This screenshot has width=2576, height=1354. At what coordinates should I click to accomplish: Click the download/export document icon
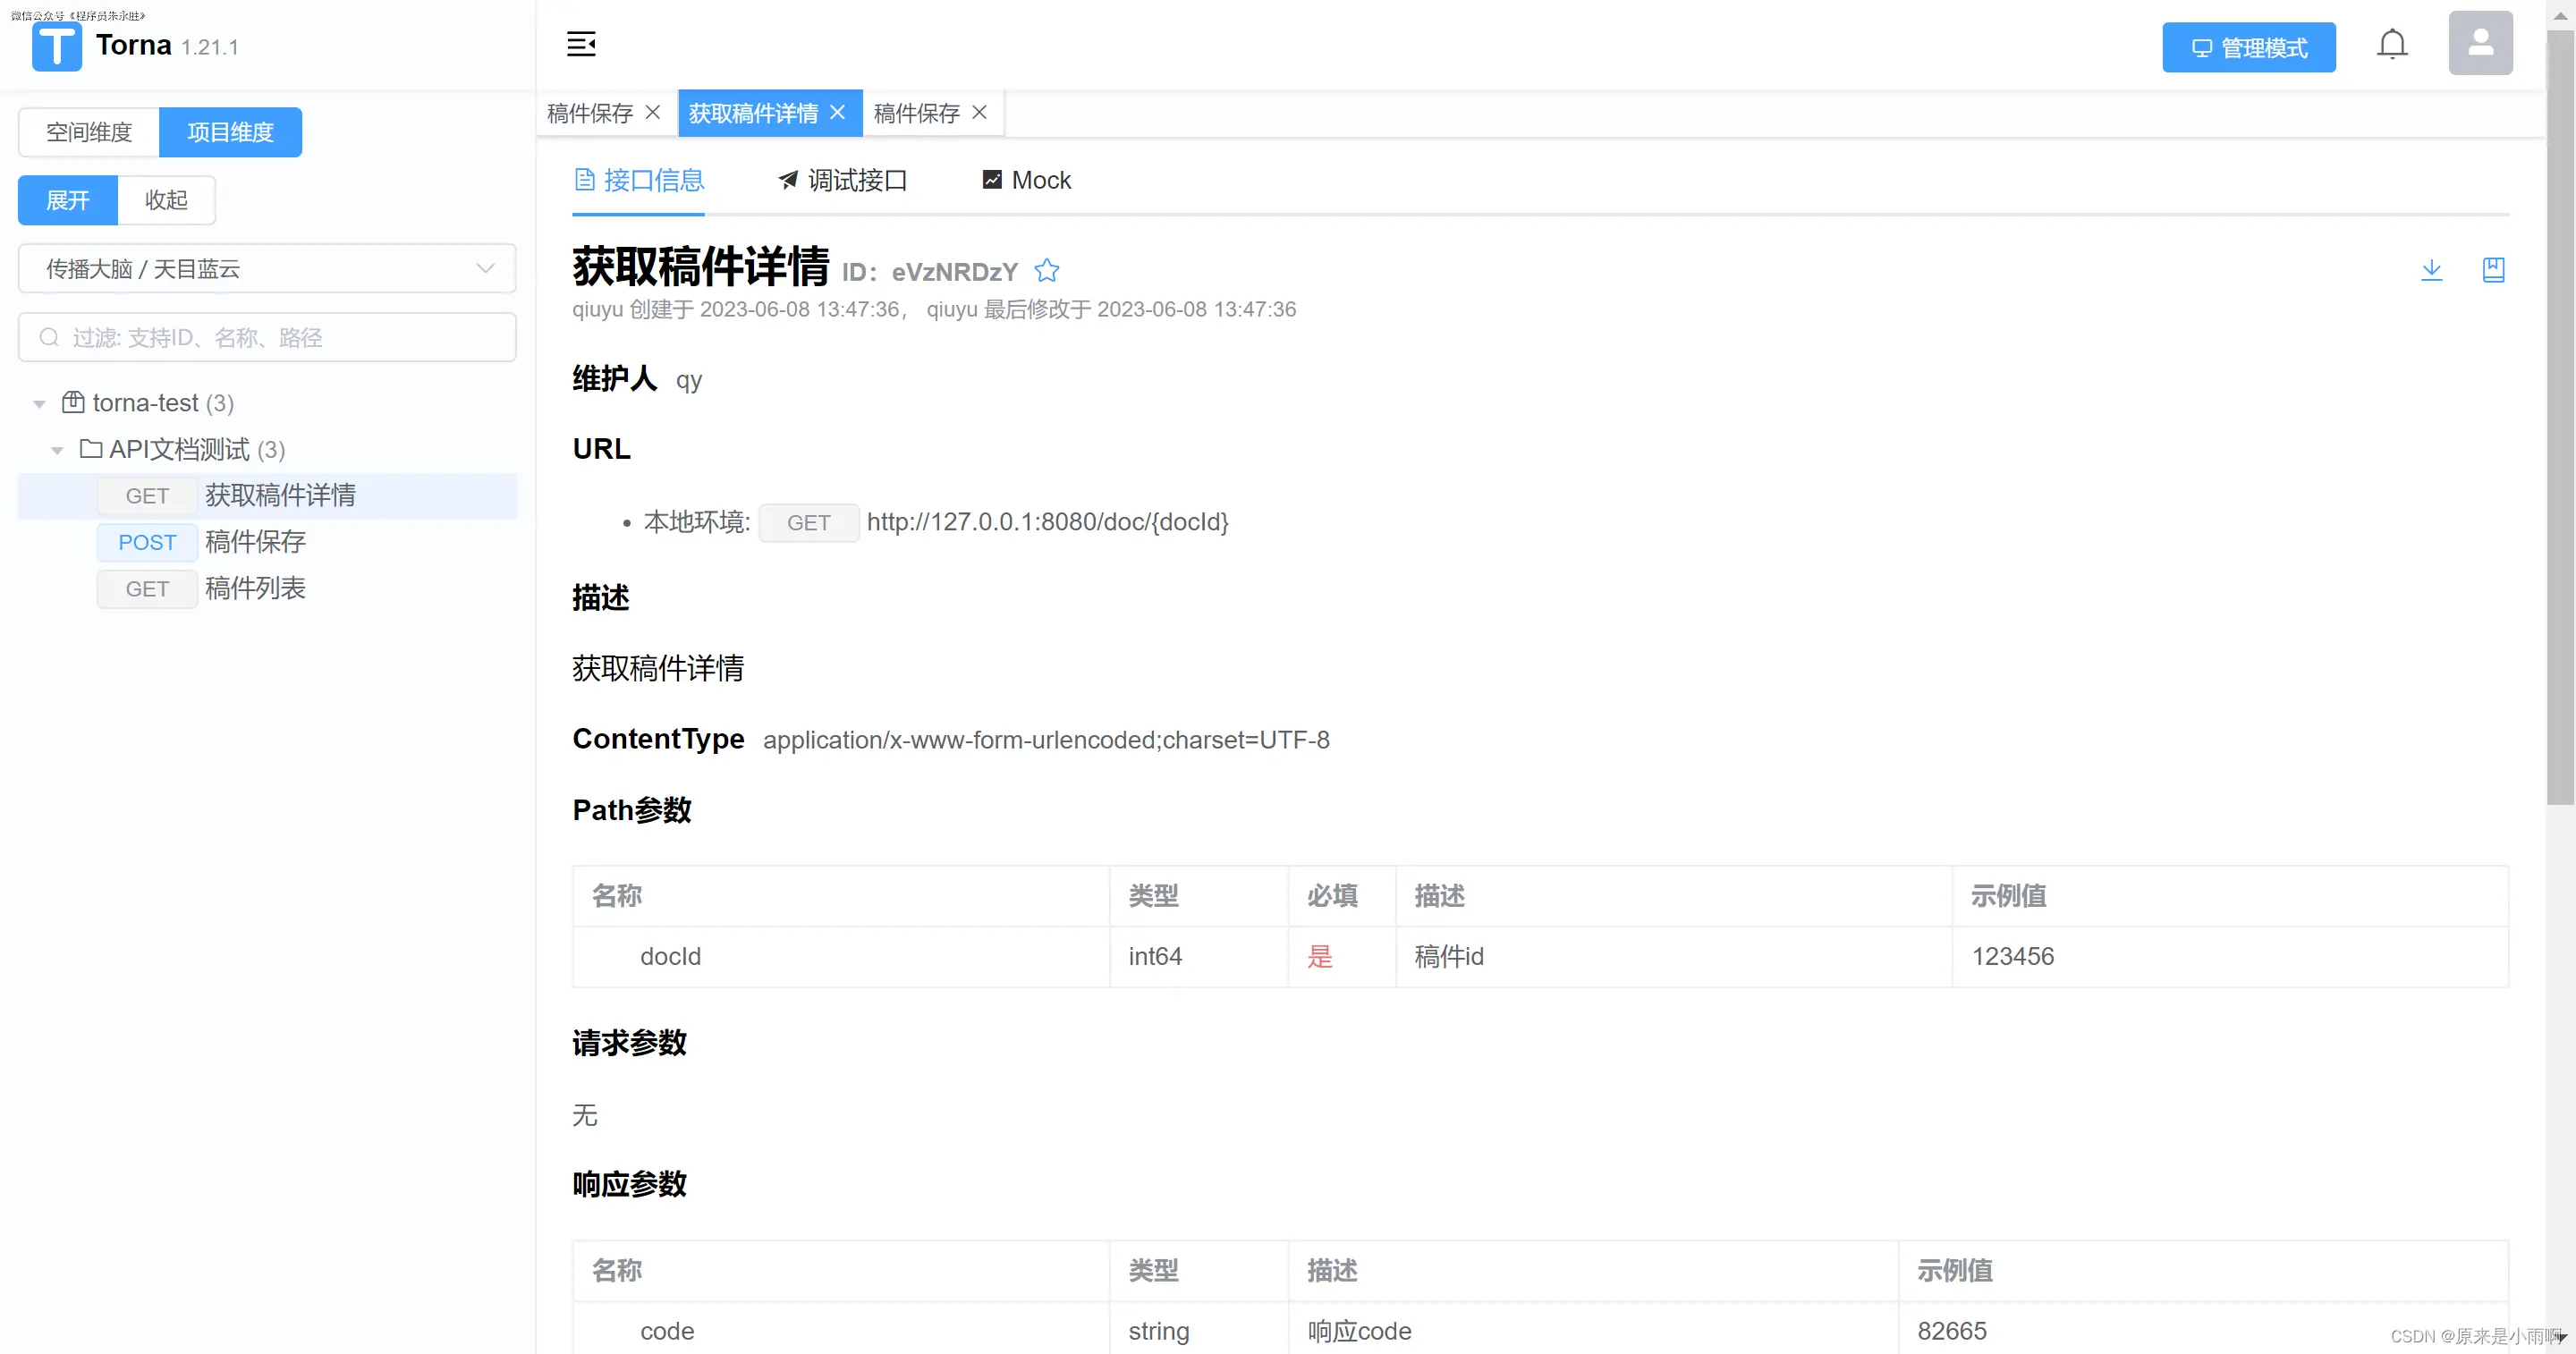pyautogui.click(x=2431, y=269)
